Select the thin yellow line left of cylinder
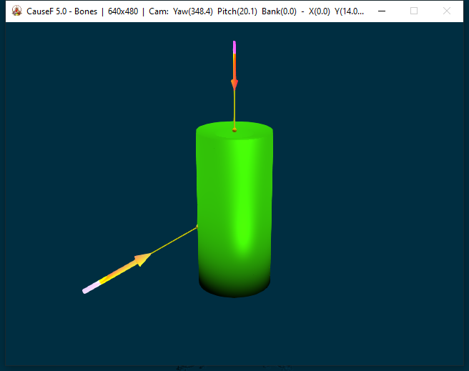The height and width of the screenshot is (371, 469). 175,239
